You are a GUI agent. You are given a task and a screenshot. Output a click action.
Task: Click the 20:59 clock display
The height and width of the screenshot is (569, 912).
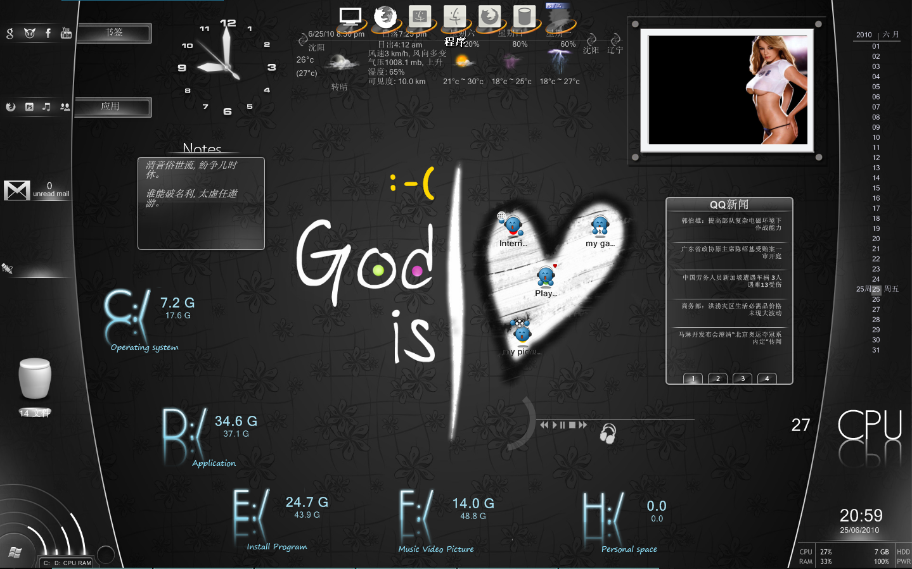coord(861,515)
